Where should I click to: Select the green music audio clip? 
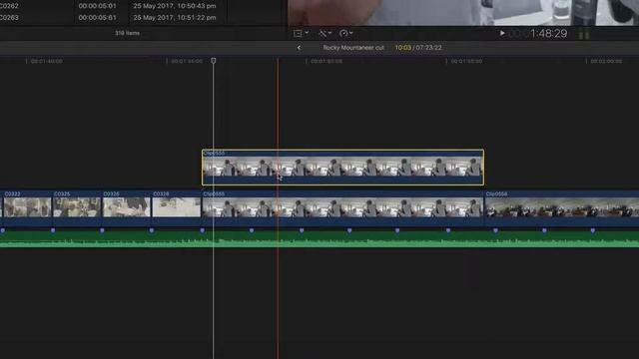319,239
